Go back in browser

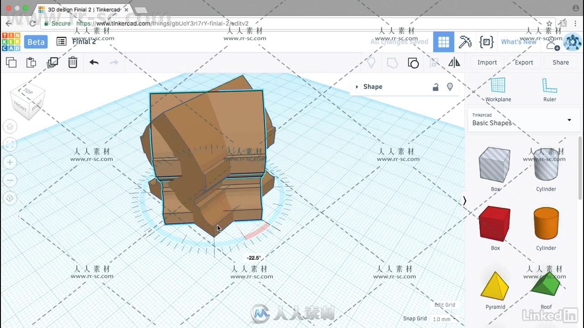(9, 23)
